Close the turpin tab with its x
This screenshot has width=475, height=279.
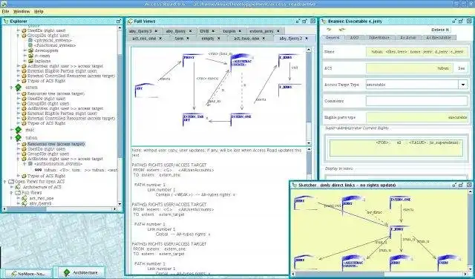pyautogui.click(x=240, y=31)
